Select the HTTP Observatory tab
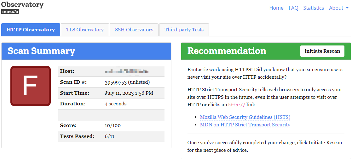Viewport: 352px width, 159px height. [x=31, y=30]
